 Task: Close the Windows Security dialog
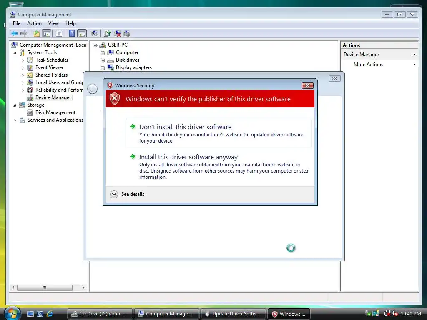point(307,86)
